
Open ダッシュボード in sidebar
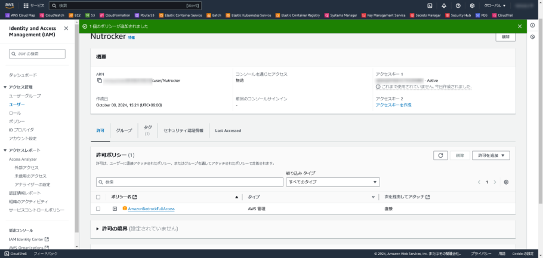[x=23, y=75]
